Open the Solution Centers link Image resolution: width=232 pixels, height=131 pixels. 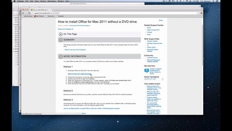click(x=152, y=41)
